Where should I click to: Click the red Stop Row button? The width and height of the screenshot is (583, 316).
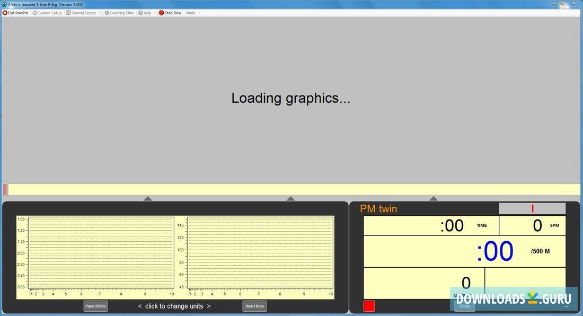click(170, 13)
